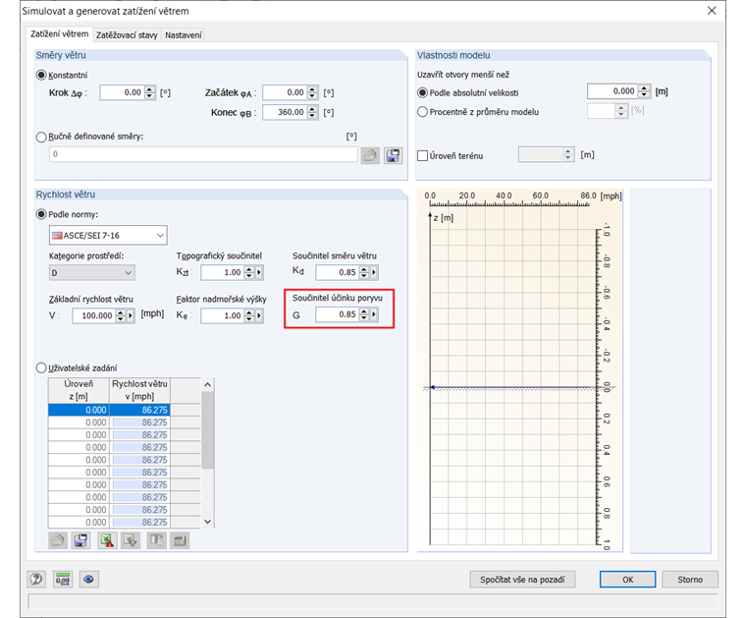
Task: Adjust the G gust factor spinner arrows
Action: coord(364,314)
